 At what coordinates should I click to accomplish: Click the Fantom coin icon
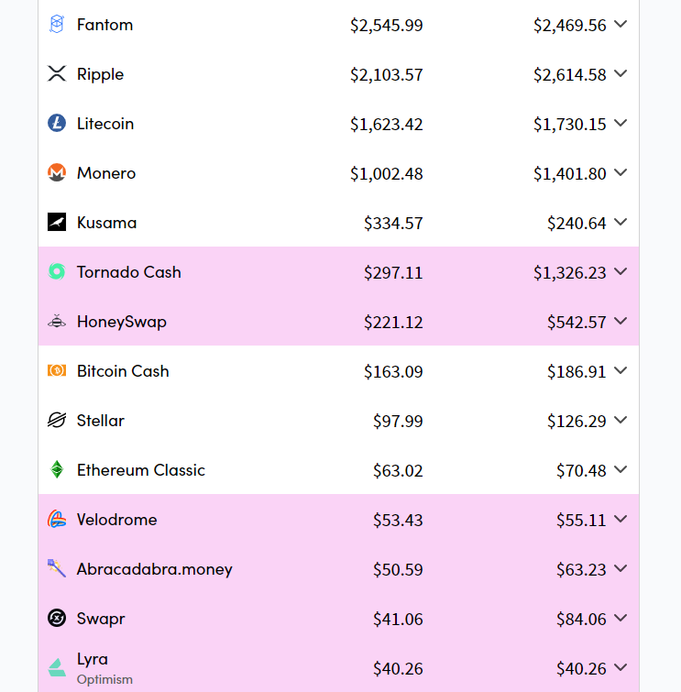57,24
